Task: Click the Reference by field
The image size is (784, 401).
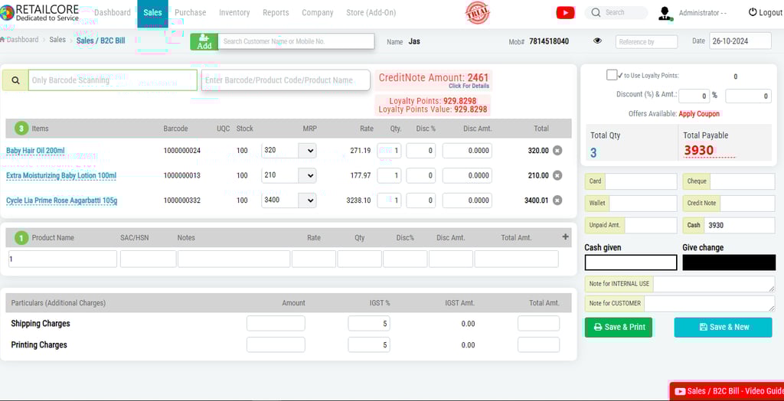Action: [646, 42]
